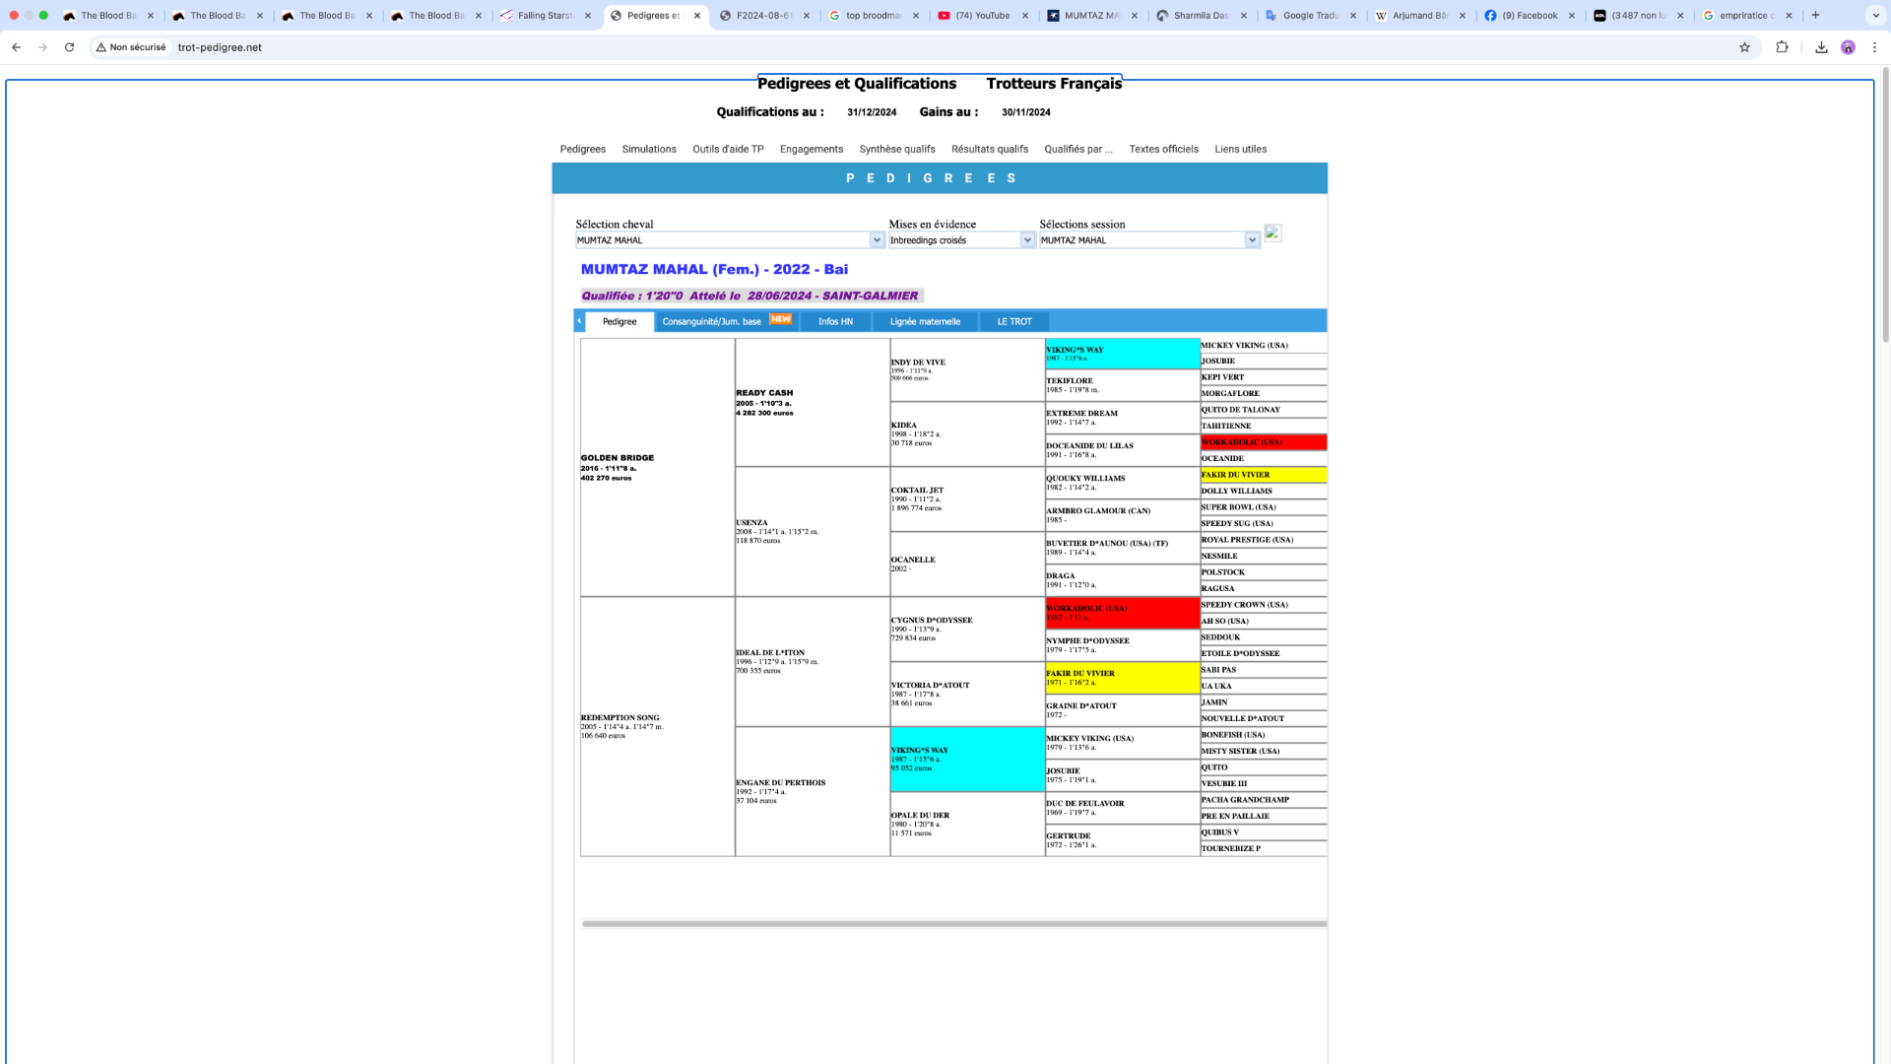Click REDEMPTION SONG dam cell
Viewport: 1891px width, 1064px height.
click(x=657, y=727)
